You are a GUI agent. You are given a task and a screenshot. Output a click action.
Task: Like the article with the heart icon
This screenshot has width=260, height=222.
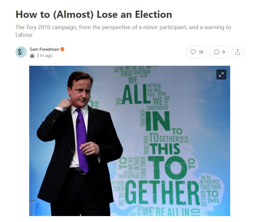[x=193, y=52]
